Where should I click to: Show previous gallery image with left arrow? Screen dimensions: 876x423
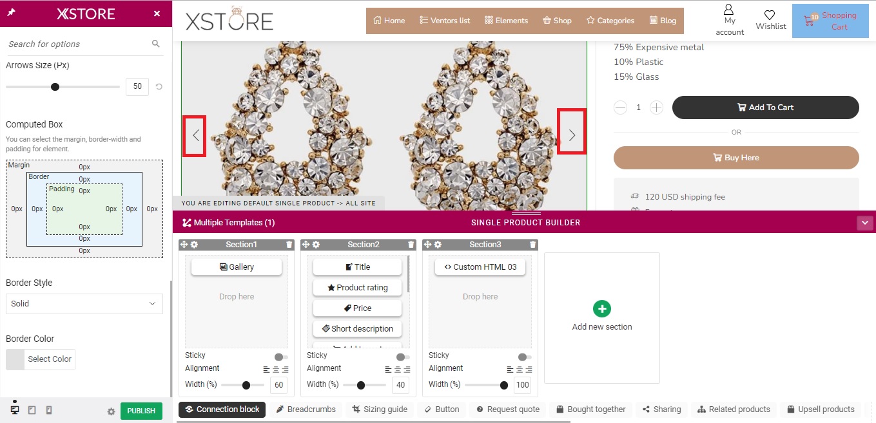tap(195, 135)
